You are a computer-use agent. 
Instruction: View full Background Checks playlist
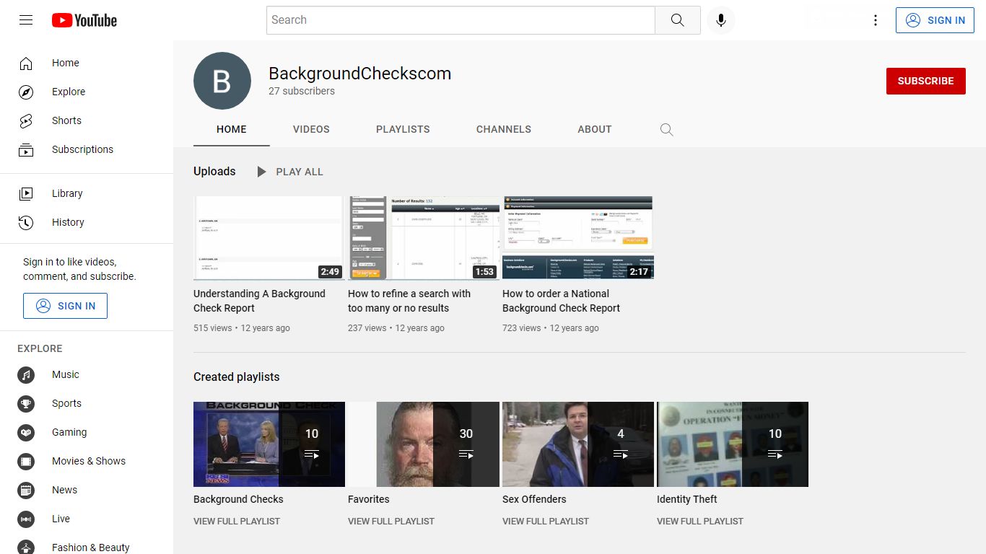(237, 521)
